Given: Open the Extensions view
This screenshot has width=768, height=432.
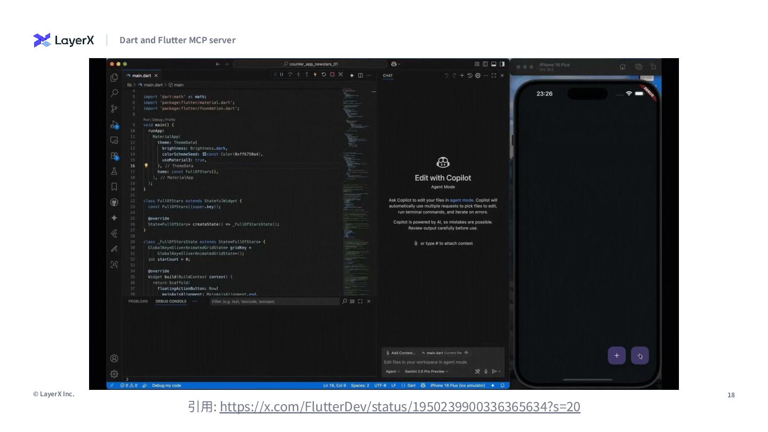Looking at the screenshot, I should [x=114, y=156].
